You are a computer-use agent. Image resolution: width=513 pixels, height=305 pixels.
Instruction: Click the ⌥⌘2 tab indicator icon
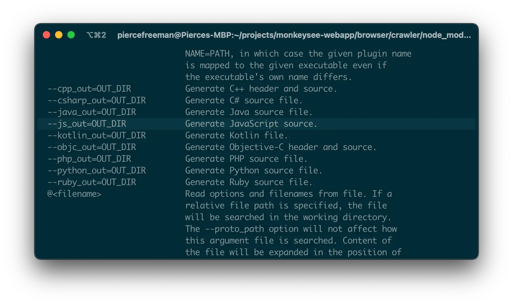pos(96,35)
